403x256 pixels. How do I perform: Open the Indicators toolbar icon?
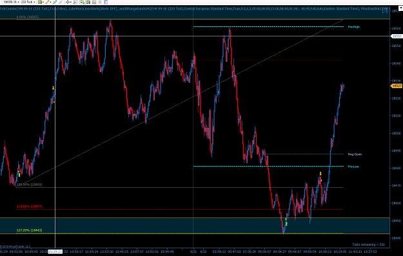point(94,2)
